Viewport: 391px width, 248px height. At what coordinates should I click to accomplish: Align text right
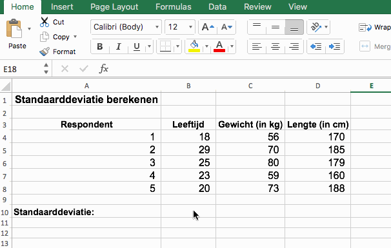coord(294,46)
